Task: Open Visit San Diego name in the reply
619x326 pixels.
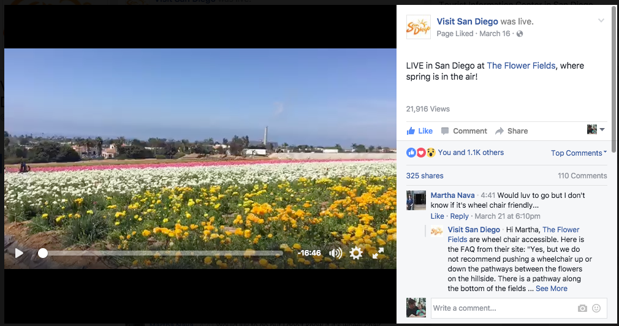Action: click(474, 230)
